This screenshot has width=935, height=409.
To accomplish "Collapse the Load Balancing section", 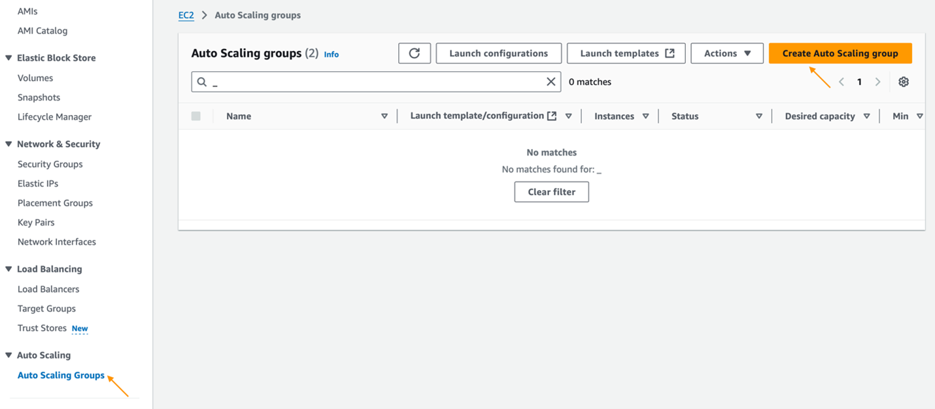I will (8, 269).
